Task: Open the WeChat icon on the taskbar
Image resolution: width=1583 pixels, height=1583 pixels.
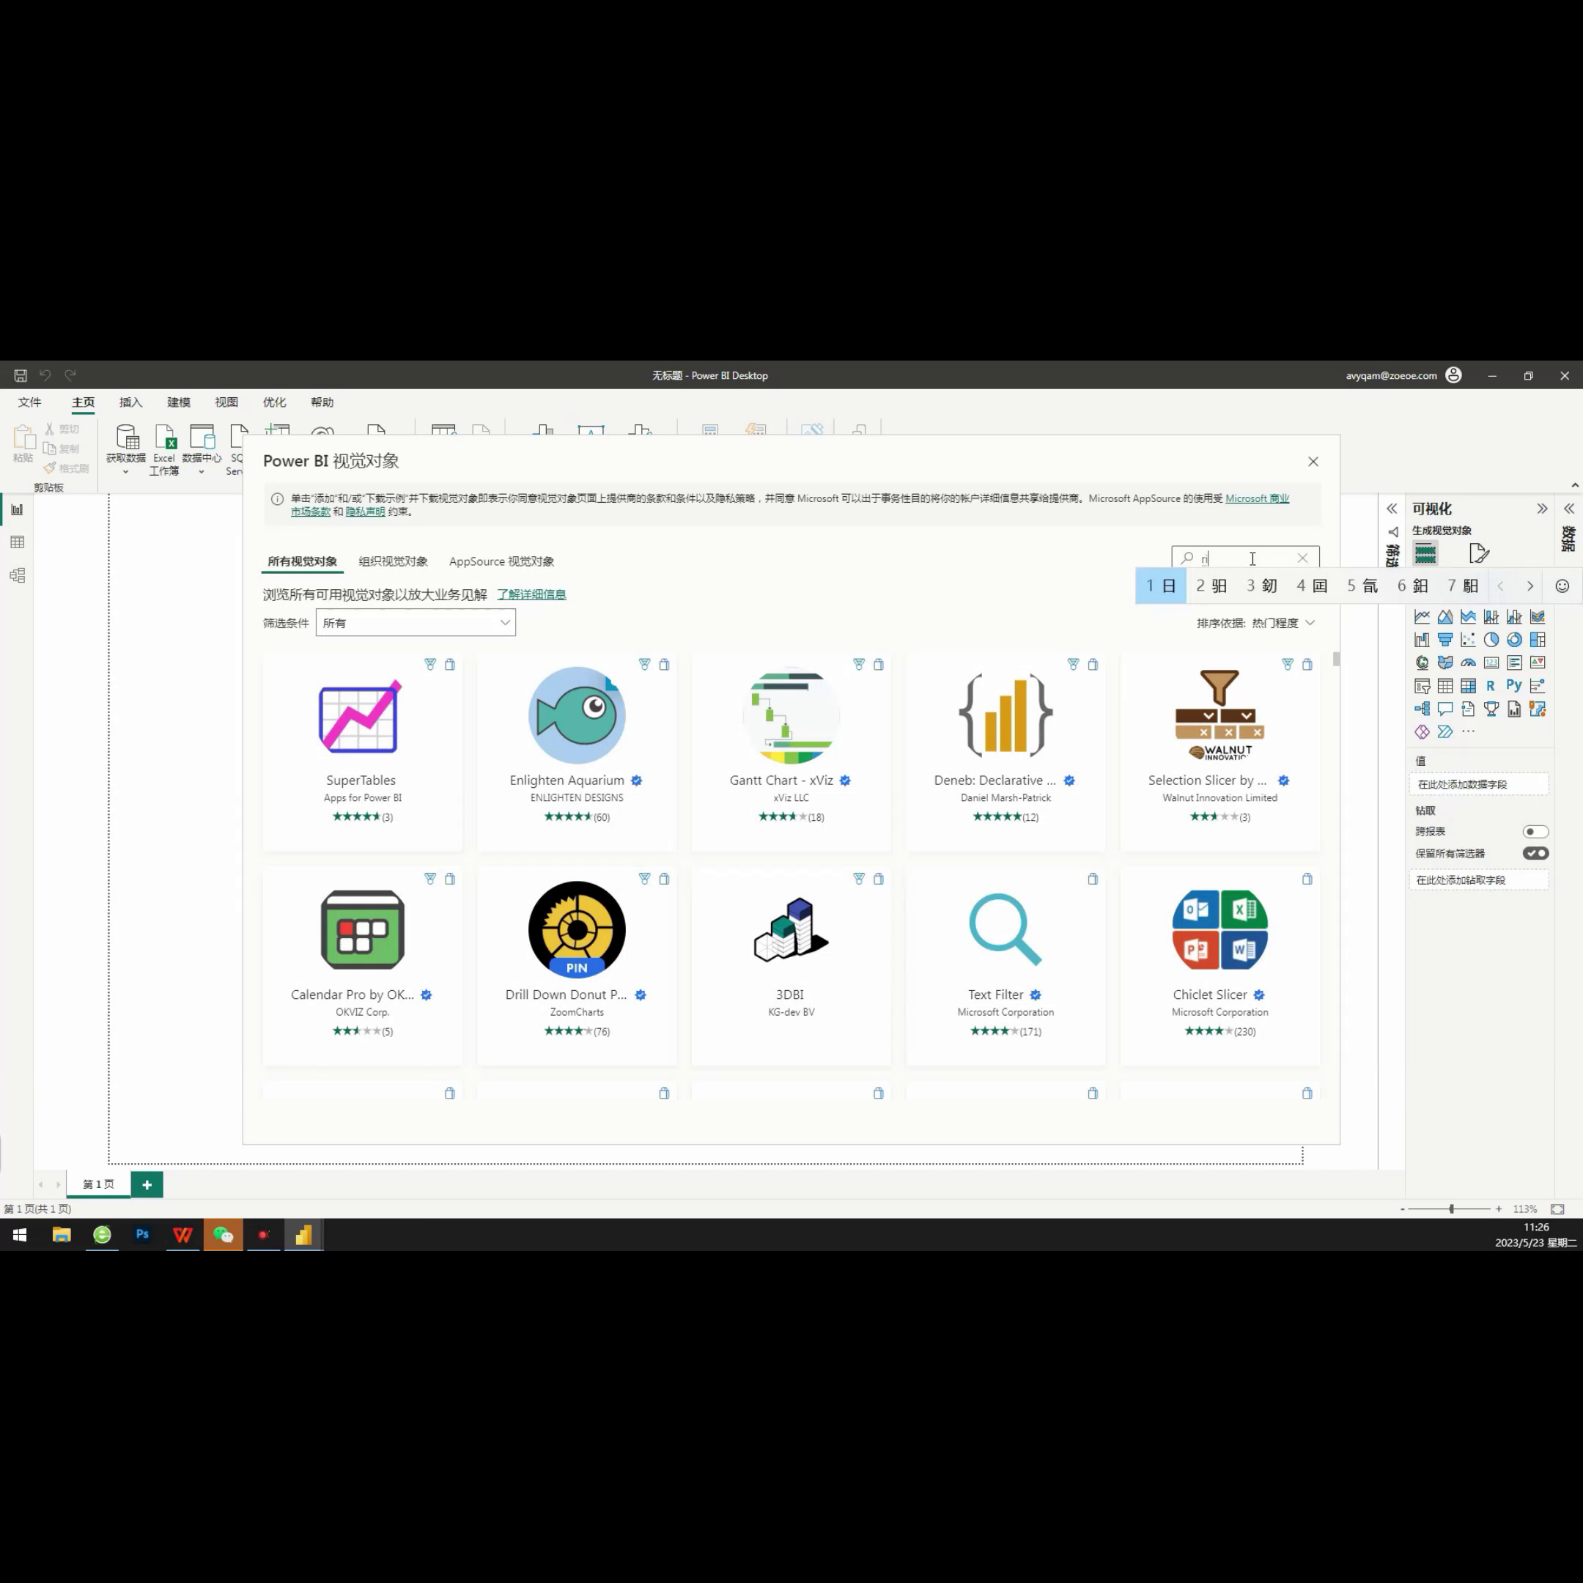Action: click(x=223, y=1235)
